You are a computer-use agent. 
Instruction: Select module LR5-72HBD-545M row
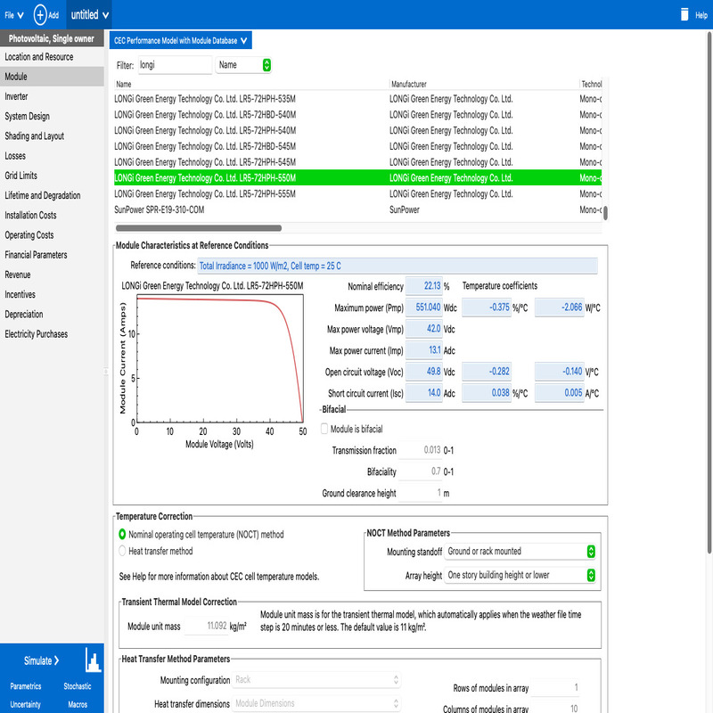tap(358, 146)
